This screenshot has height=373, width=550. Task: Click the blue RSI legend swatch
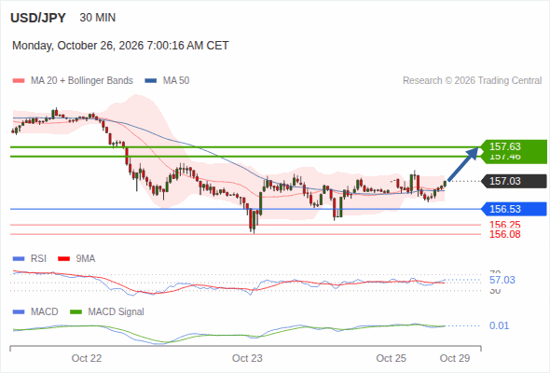[19, 259]
